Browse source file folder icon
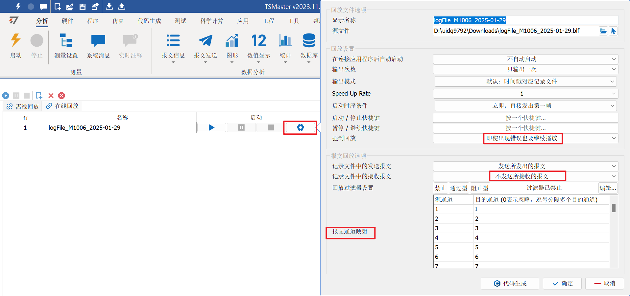630x296 pixels. [603, 31]
